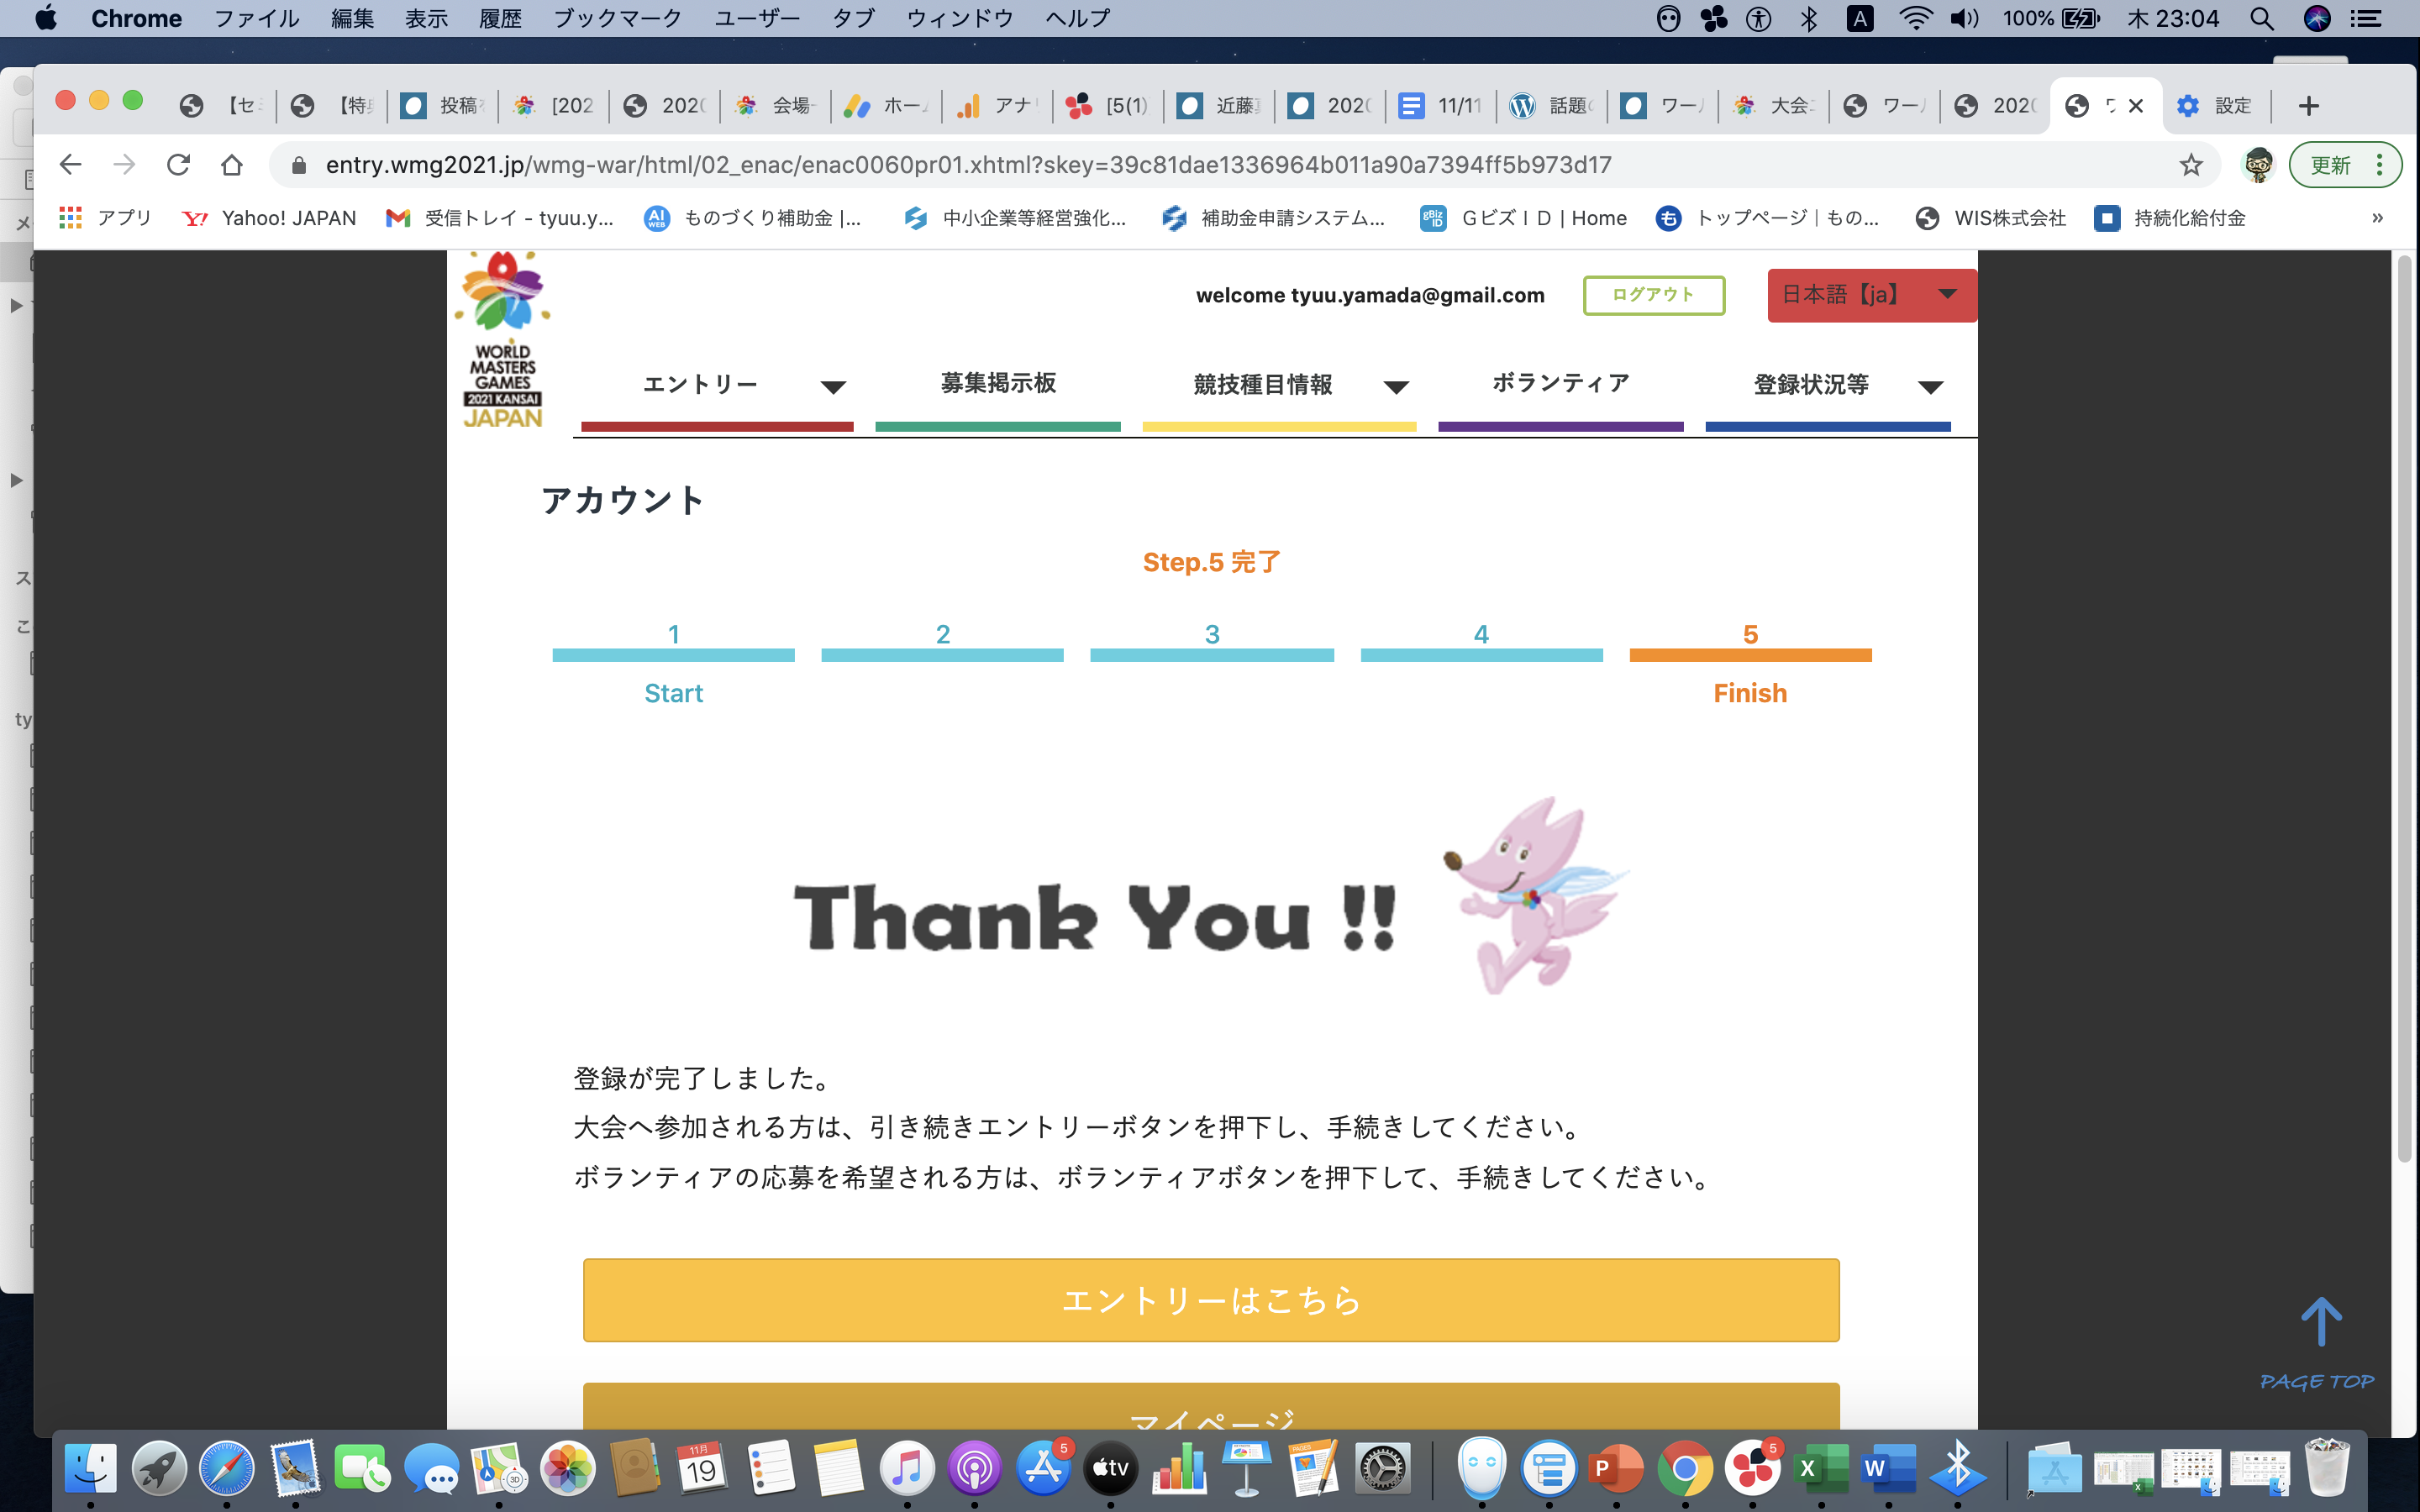Open Spotlight search in menu bar
The image size is (2420, 1512).
[2262, 18]
